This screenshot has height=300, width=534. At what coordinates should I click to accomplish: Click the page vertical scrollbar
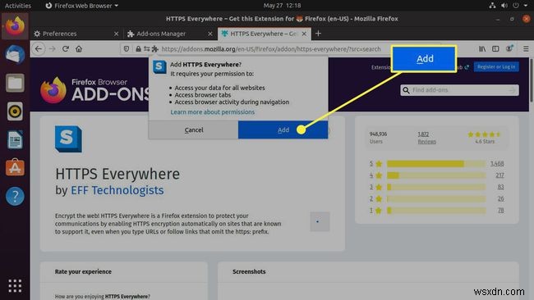[x=532, y=80]
